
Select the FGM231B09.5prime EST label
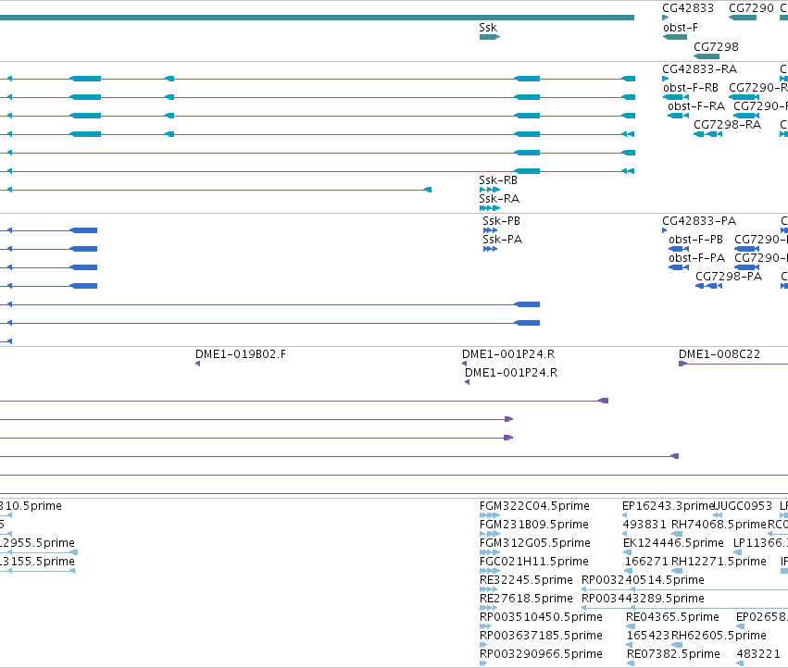tap(533, 525)
